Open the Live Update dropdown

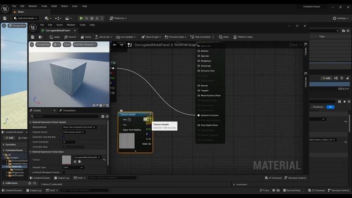click(x=126, y=37)
